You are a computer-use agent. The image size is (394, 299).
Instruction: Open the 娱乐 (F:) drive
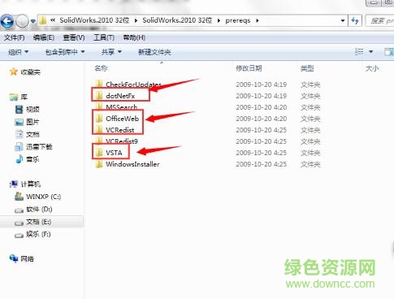33,234
